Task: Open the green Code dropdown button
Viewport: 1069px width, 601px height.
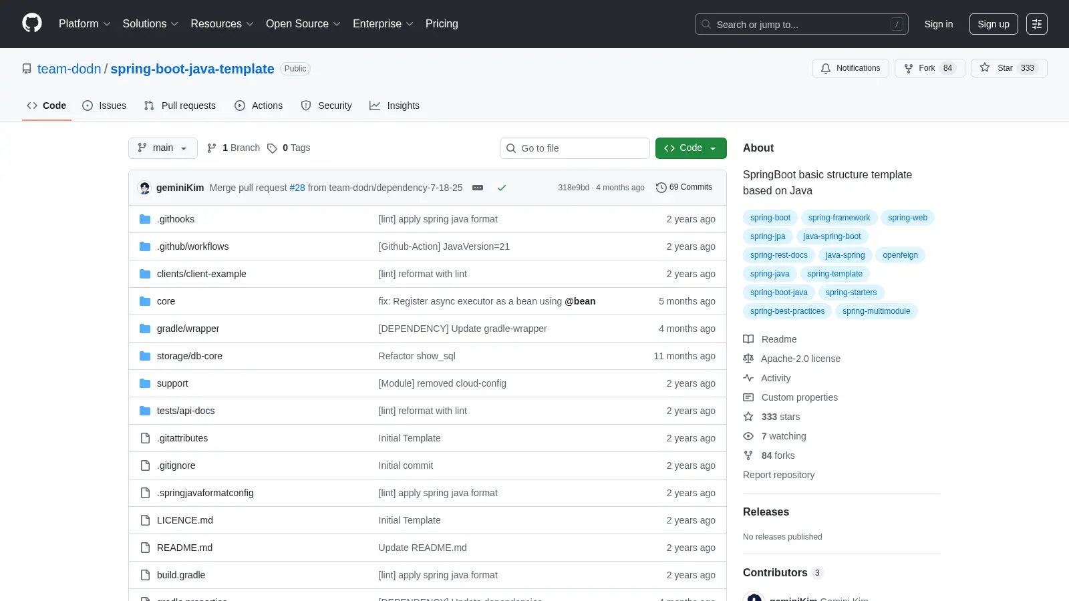Action: pos(691,148)
